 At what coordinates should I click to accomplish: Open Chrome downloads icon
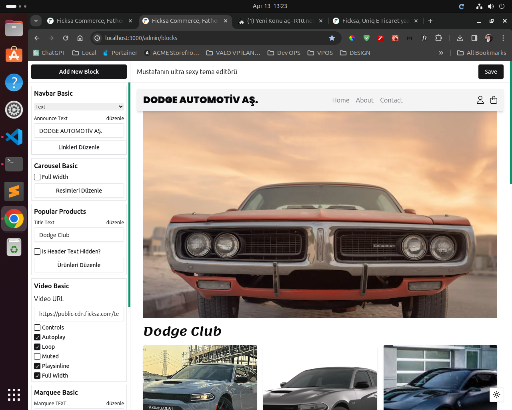(x=460, y=38)
